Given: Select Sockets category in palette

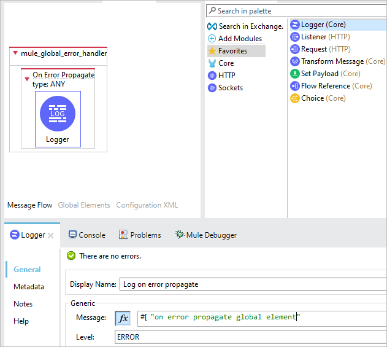Looking at the screenshot, I should pyautogui.click(x=231, y=88).
